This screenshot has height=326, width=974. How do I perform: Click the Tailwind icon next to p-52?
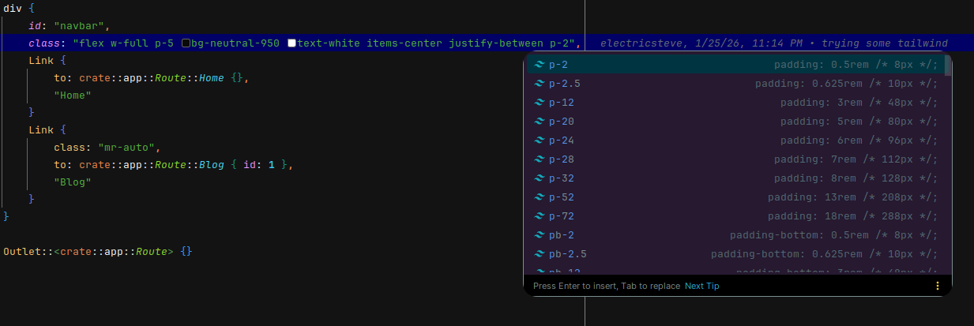[x=540, y=197]
